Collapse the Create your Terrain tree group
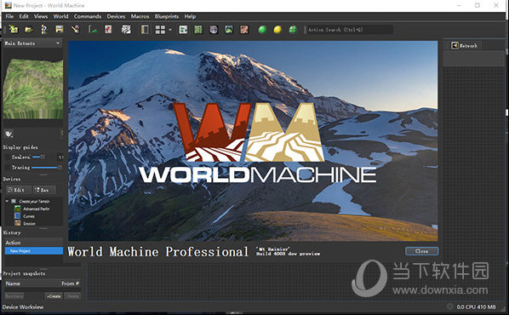The width and height of the screenshot is (509, 315). [x=7, y=201]
